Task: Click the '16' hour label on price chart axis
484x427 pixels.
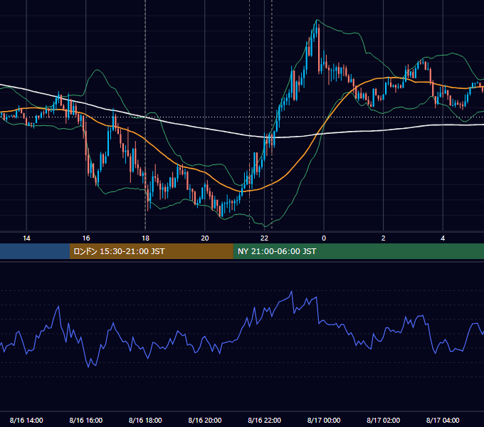Action: click(x=86, y=238)
